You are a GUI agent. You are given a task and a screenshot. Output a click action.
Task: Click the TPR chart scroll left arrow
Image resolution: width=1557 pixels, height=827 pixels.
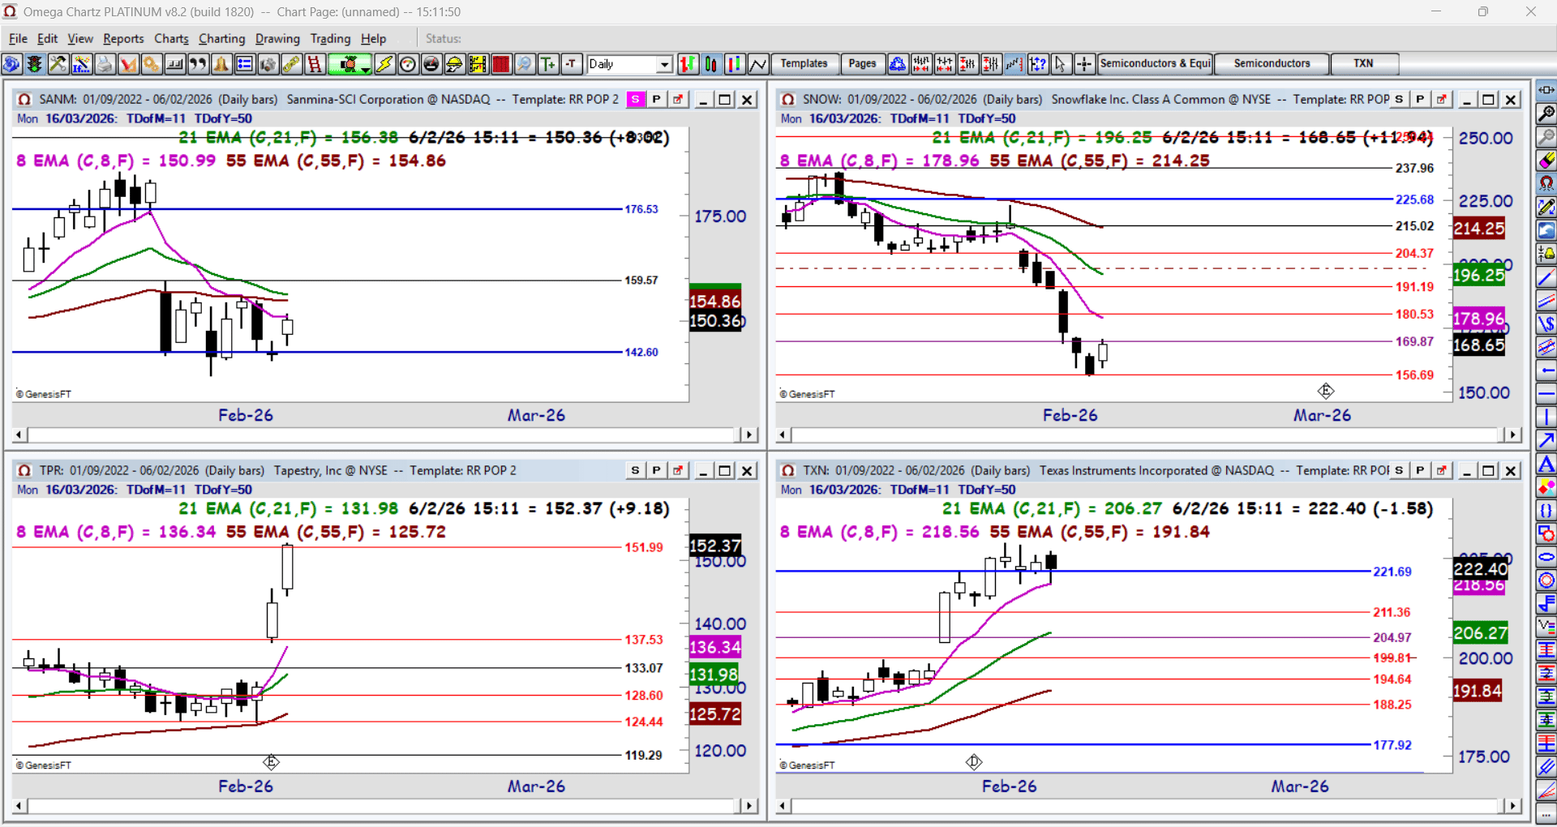[19, 806]
